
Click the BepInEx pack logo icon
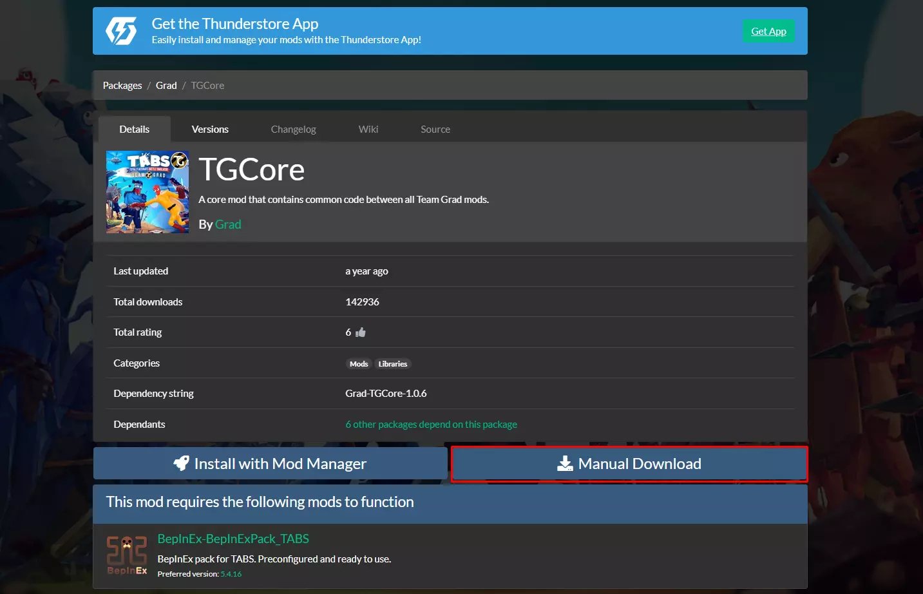click(127, 555)
